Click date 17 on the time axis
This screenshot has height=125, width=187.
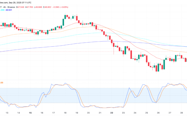click(x=53, y=112)
